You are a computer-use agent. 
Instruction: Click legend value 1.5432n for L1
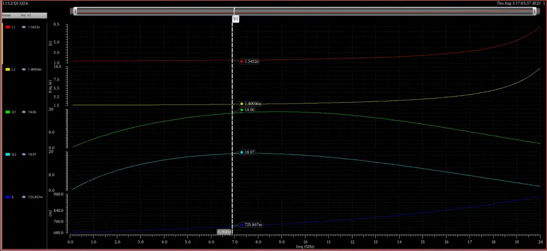[34, 27]
